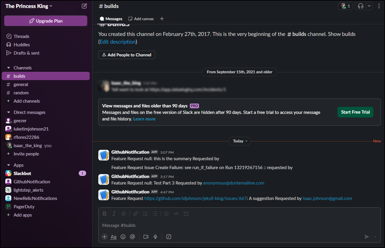Open the slash shortcuts menu
Image resolution: width=385 pixels, height=248 pixels.
pos(169,237)
